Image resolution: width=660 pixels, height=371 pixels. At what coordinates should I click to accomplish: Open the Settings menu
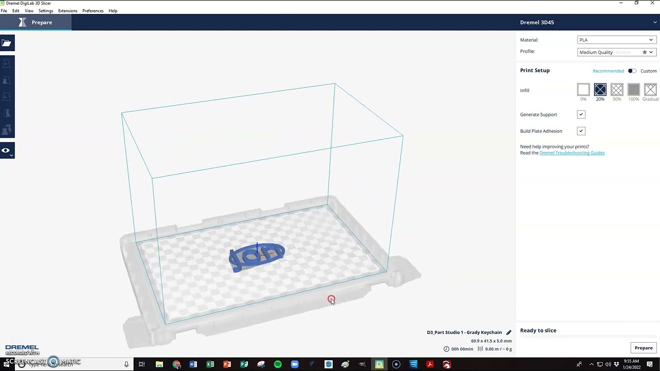(x=46, y=11)
